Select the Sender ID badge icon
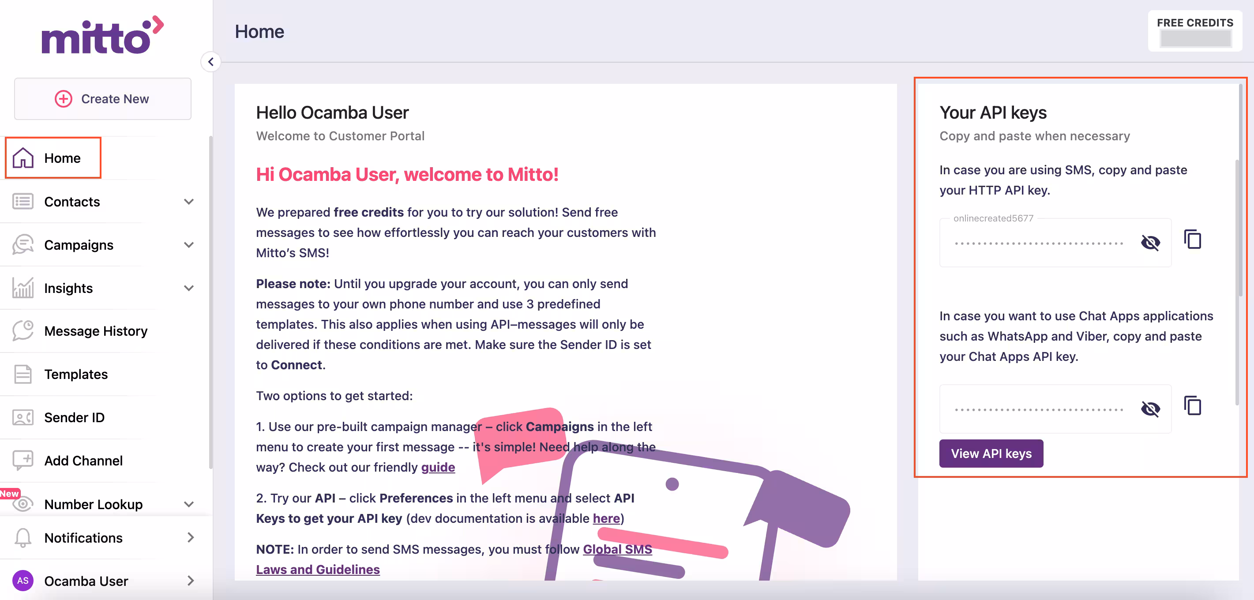This screenshot has width=1254, height=600. pyautogui.click(x=23, y=417)
